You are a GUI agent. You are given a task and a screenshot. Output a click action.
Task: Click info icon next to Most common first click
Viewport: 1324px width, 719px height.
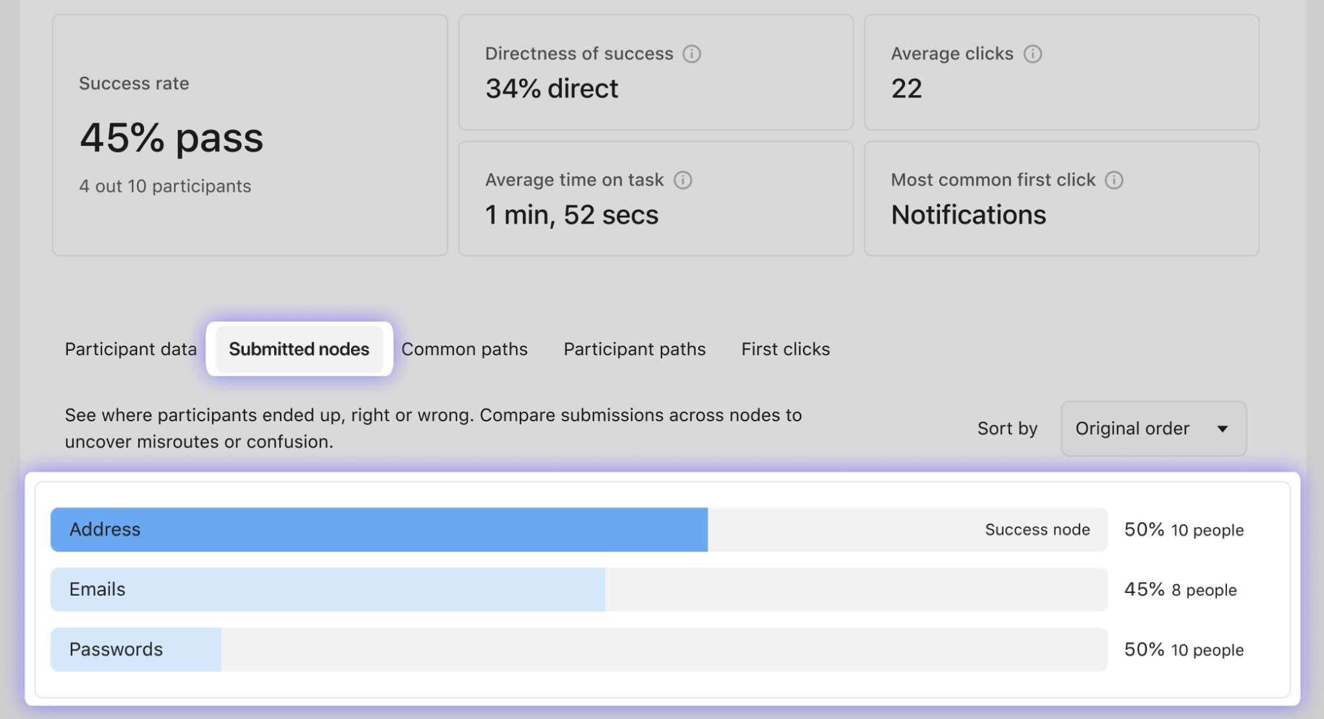[x=1114, y=180]
